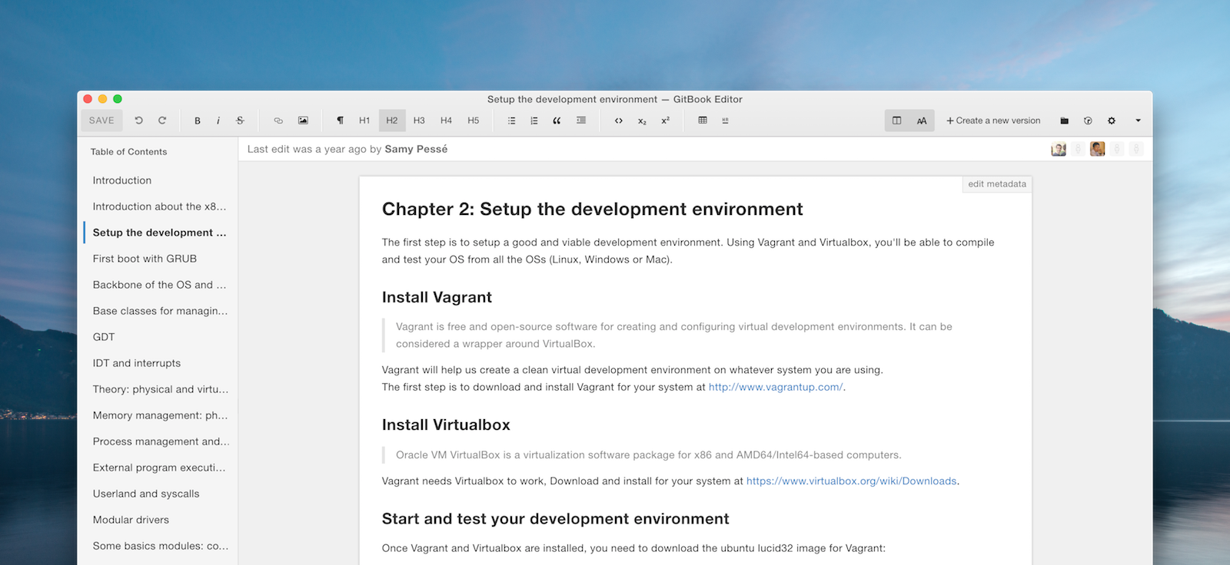Insert inline code
This screenshot has width=1230, height=565.
click(x=618, y=121)
